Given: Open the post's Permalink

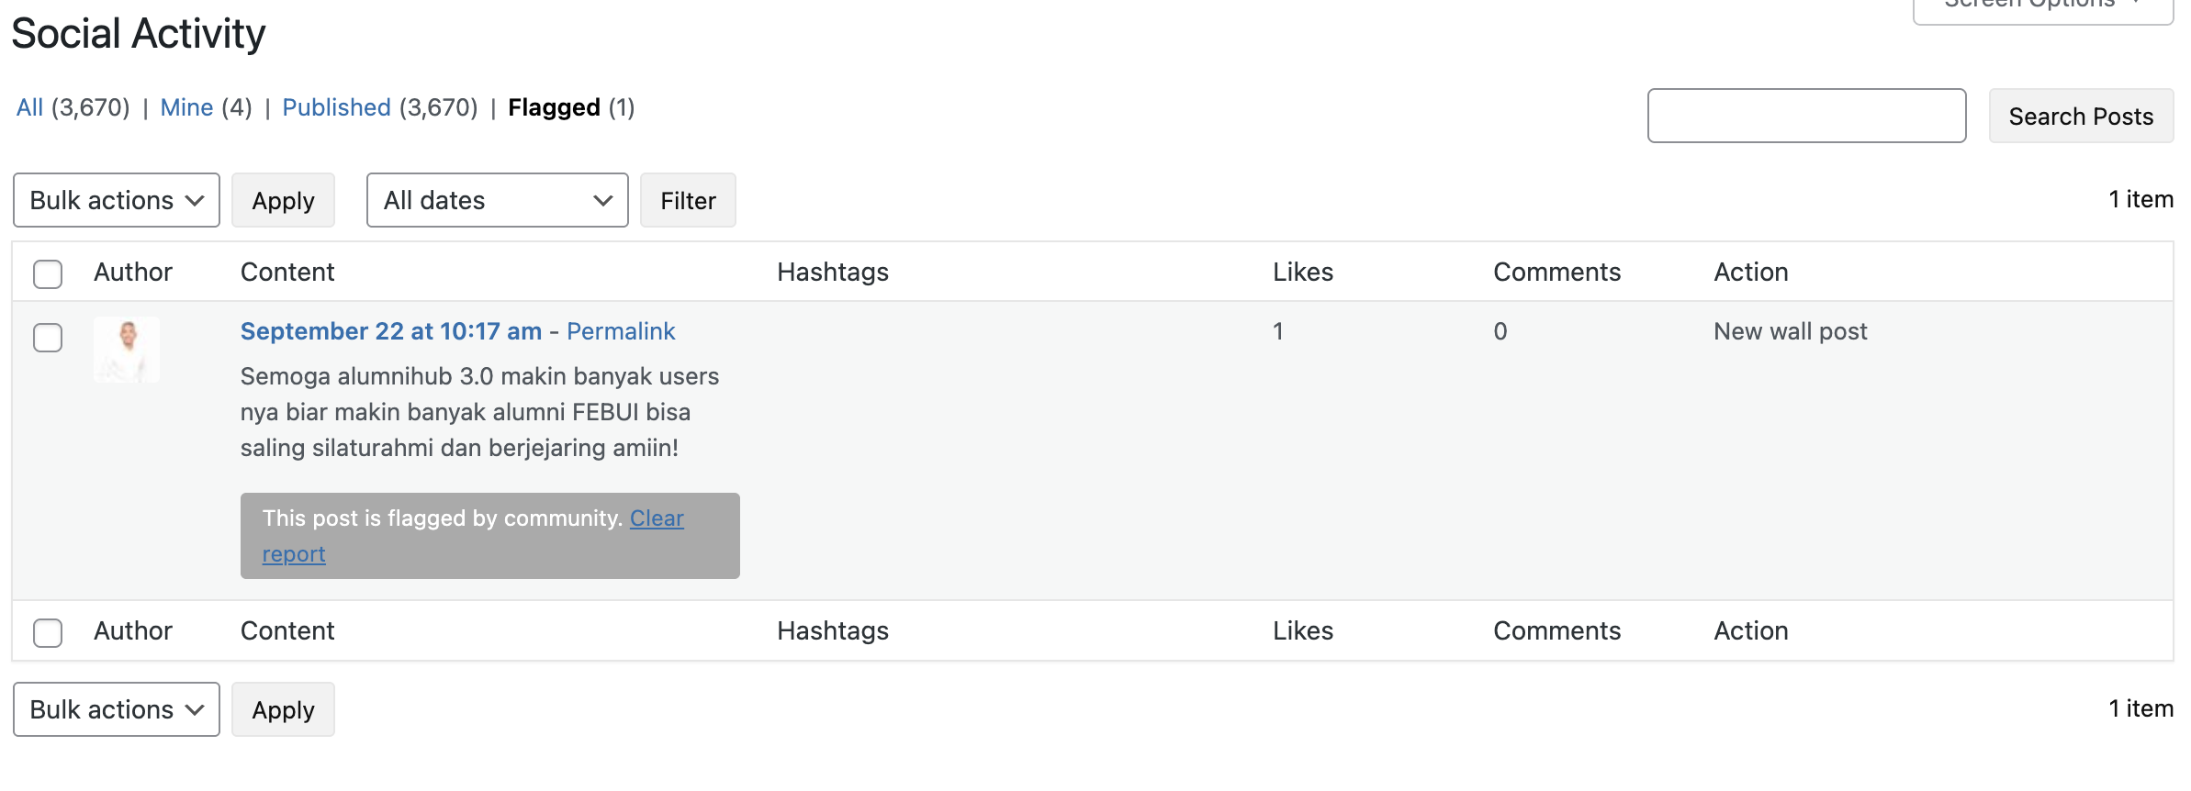Looking at the screenshot, I should (621, 331).
